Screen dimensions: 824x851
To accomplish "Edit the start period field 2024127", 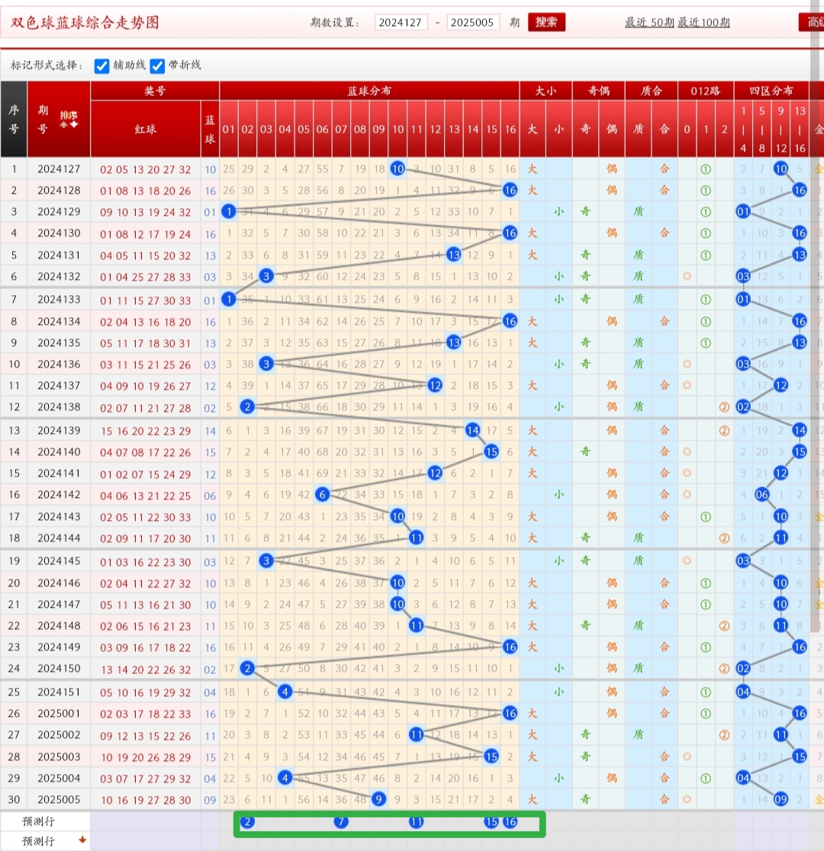I will click(x=401, y=22).
